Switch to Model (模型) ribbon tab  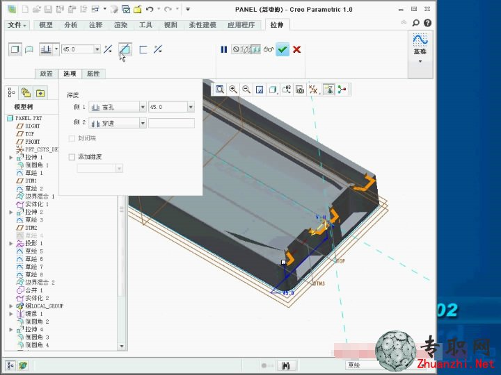[x=46, y=25]
